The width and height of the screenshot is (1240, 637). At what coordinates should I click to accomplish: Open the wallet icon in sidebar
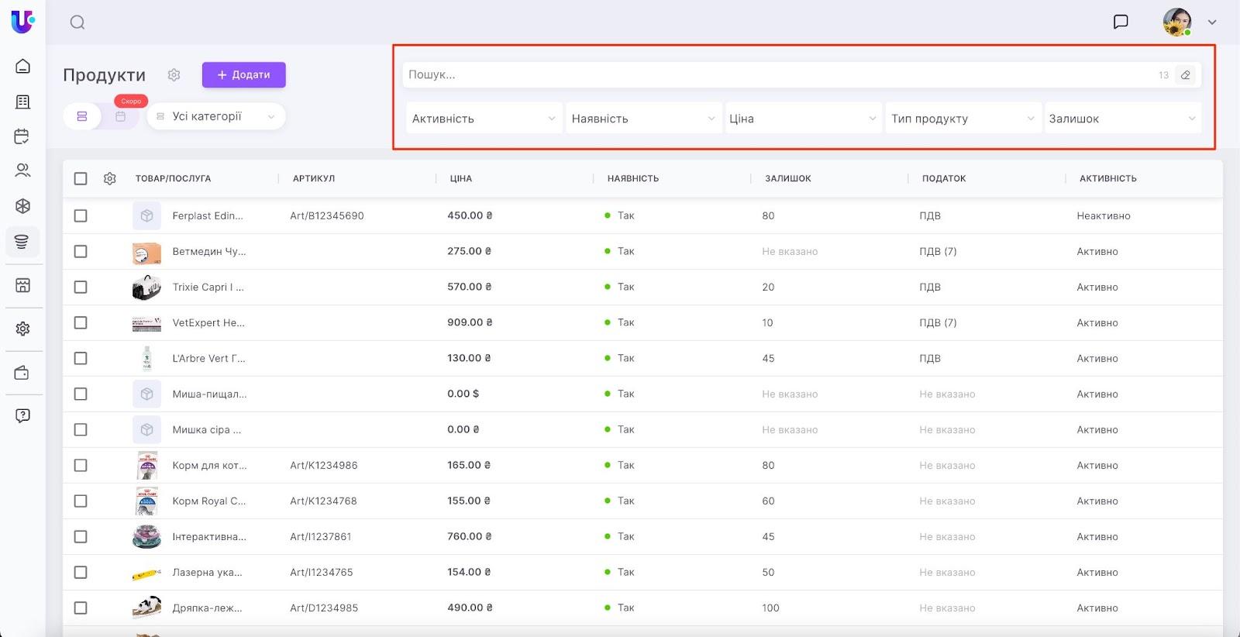[22, 373]
